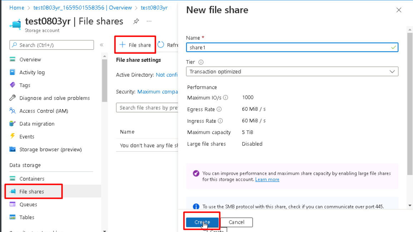Click the Tables icon

pos(13,217)
